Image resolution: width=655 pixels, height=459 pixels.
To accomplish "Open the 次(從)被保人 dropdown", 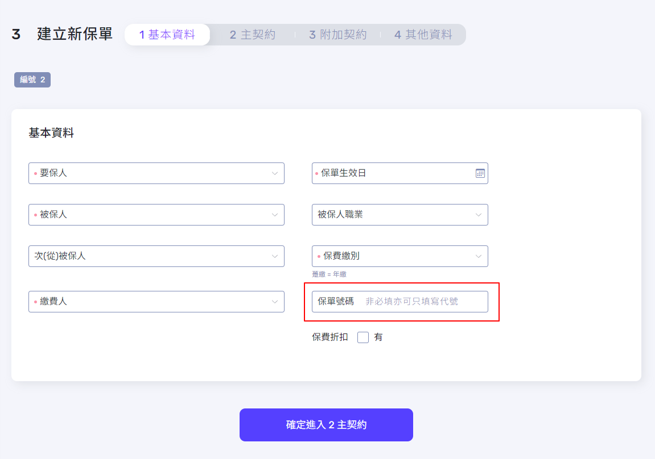I will [x=156, y=256].
